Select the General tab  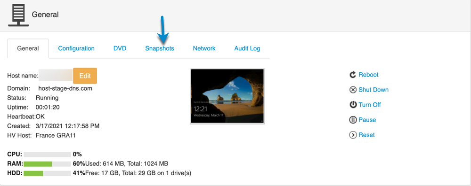click(28, 48)
